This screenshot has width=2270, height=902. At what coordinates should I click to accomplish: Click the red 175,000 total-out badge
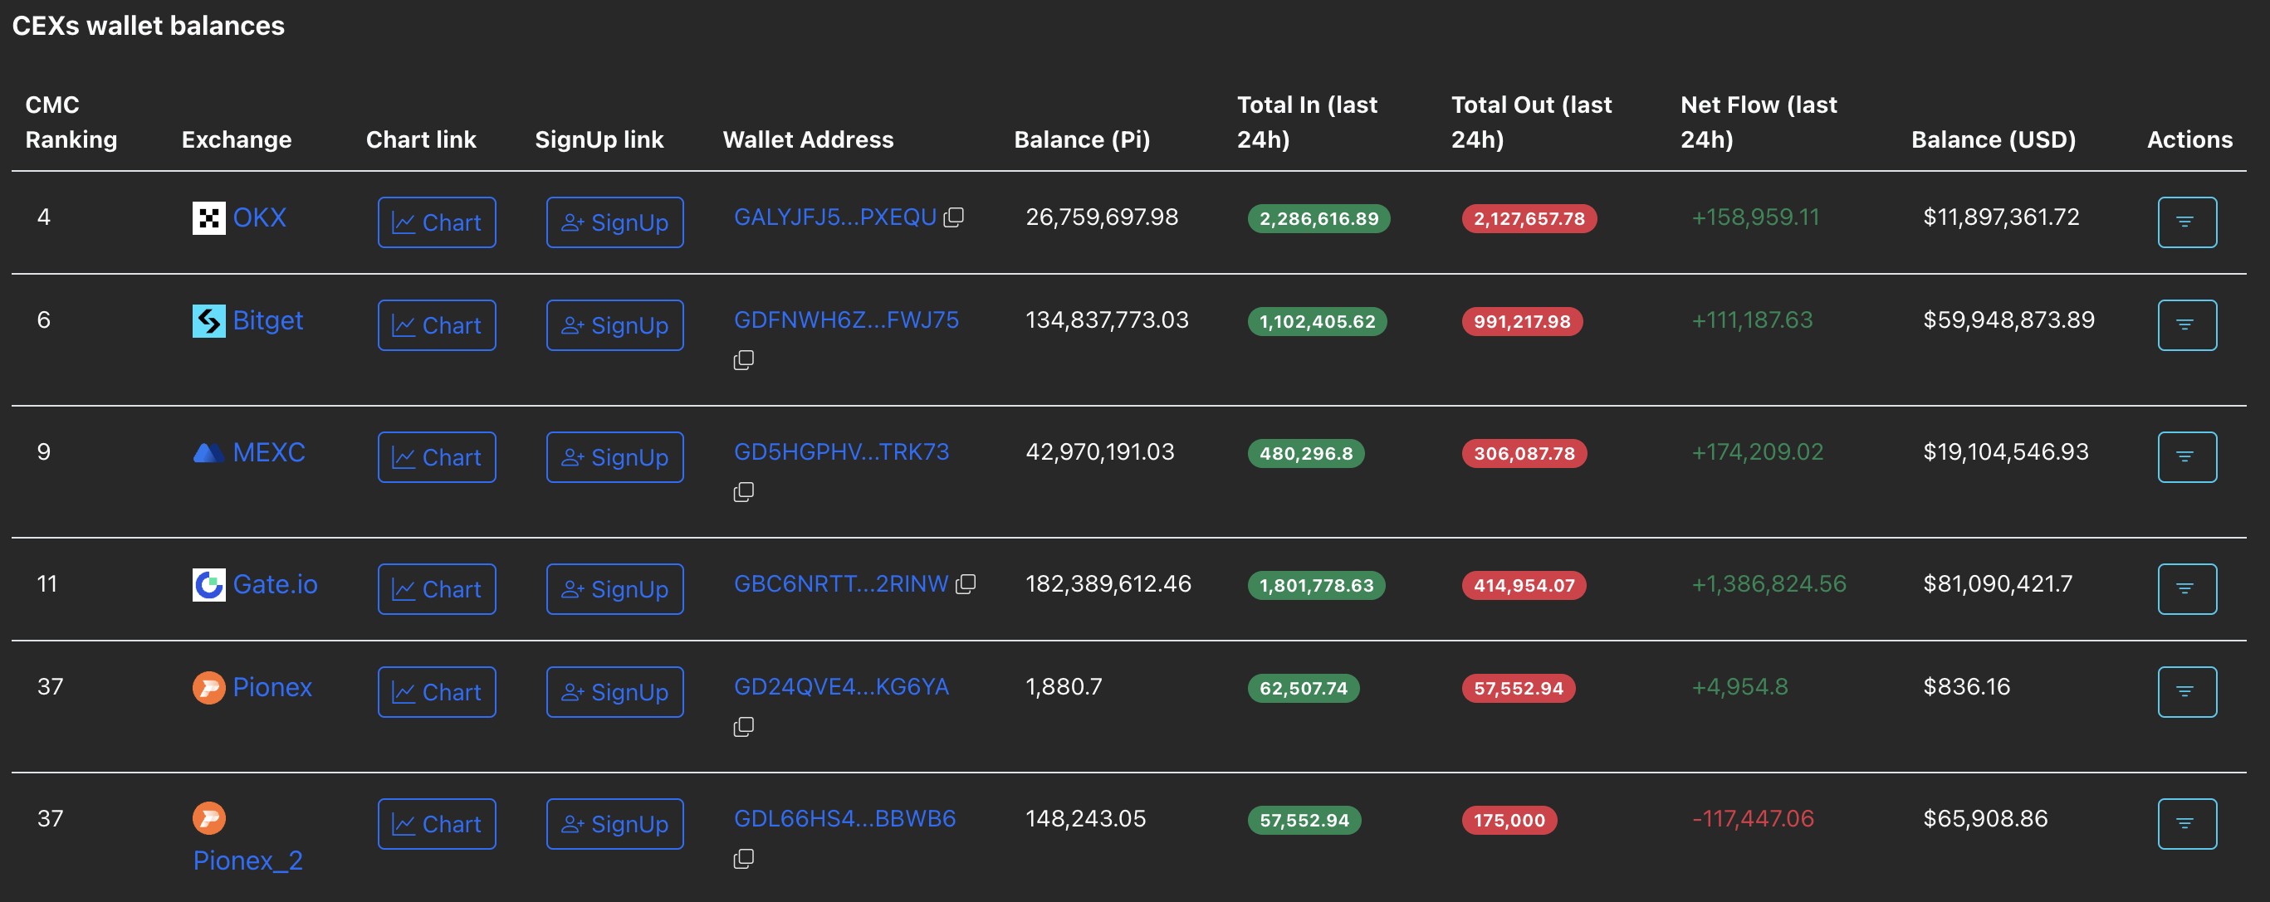pyautogui.click(x=1509, y=821)
